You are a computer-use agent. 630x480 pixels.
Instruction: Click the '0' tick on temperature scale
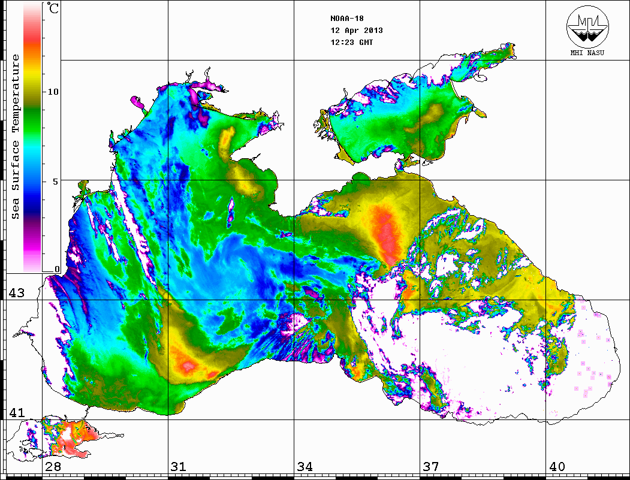(x=57, y=269)
